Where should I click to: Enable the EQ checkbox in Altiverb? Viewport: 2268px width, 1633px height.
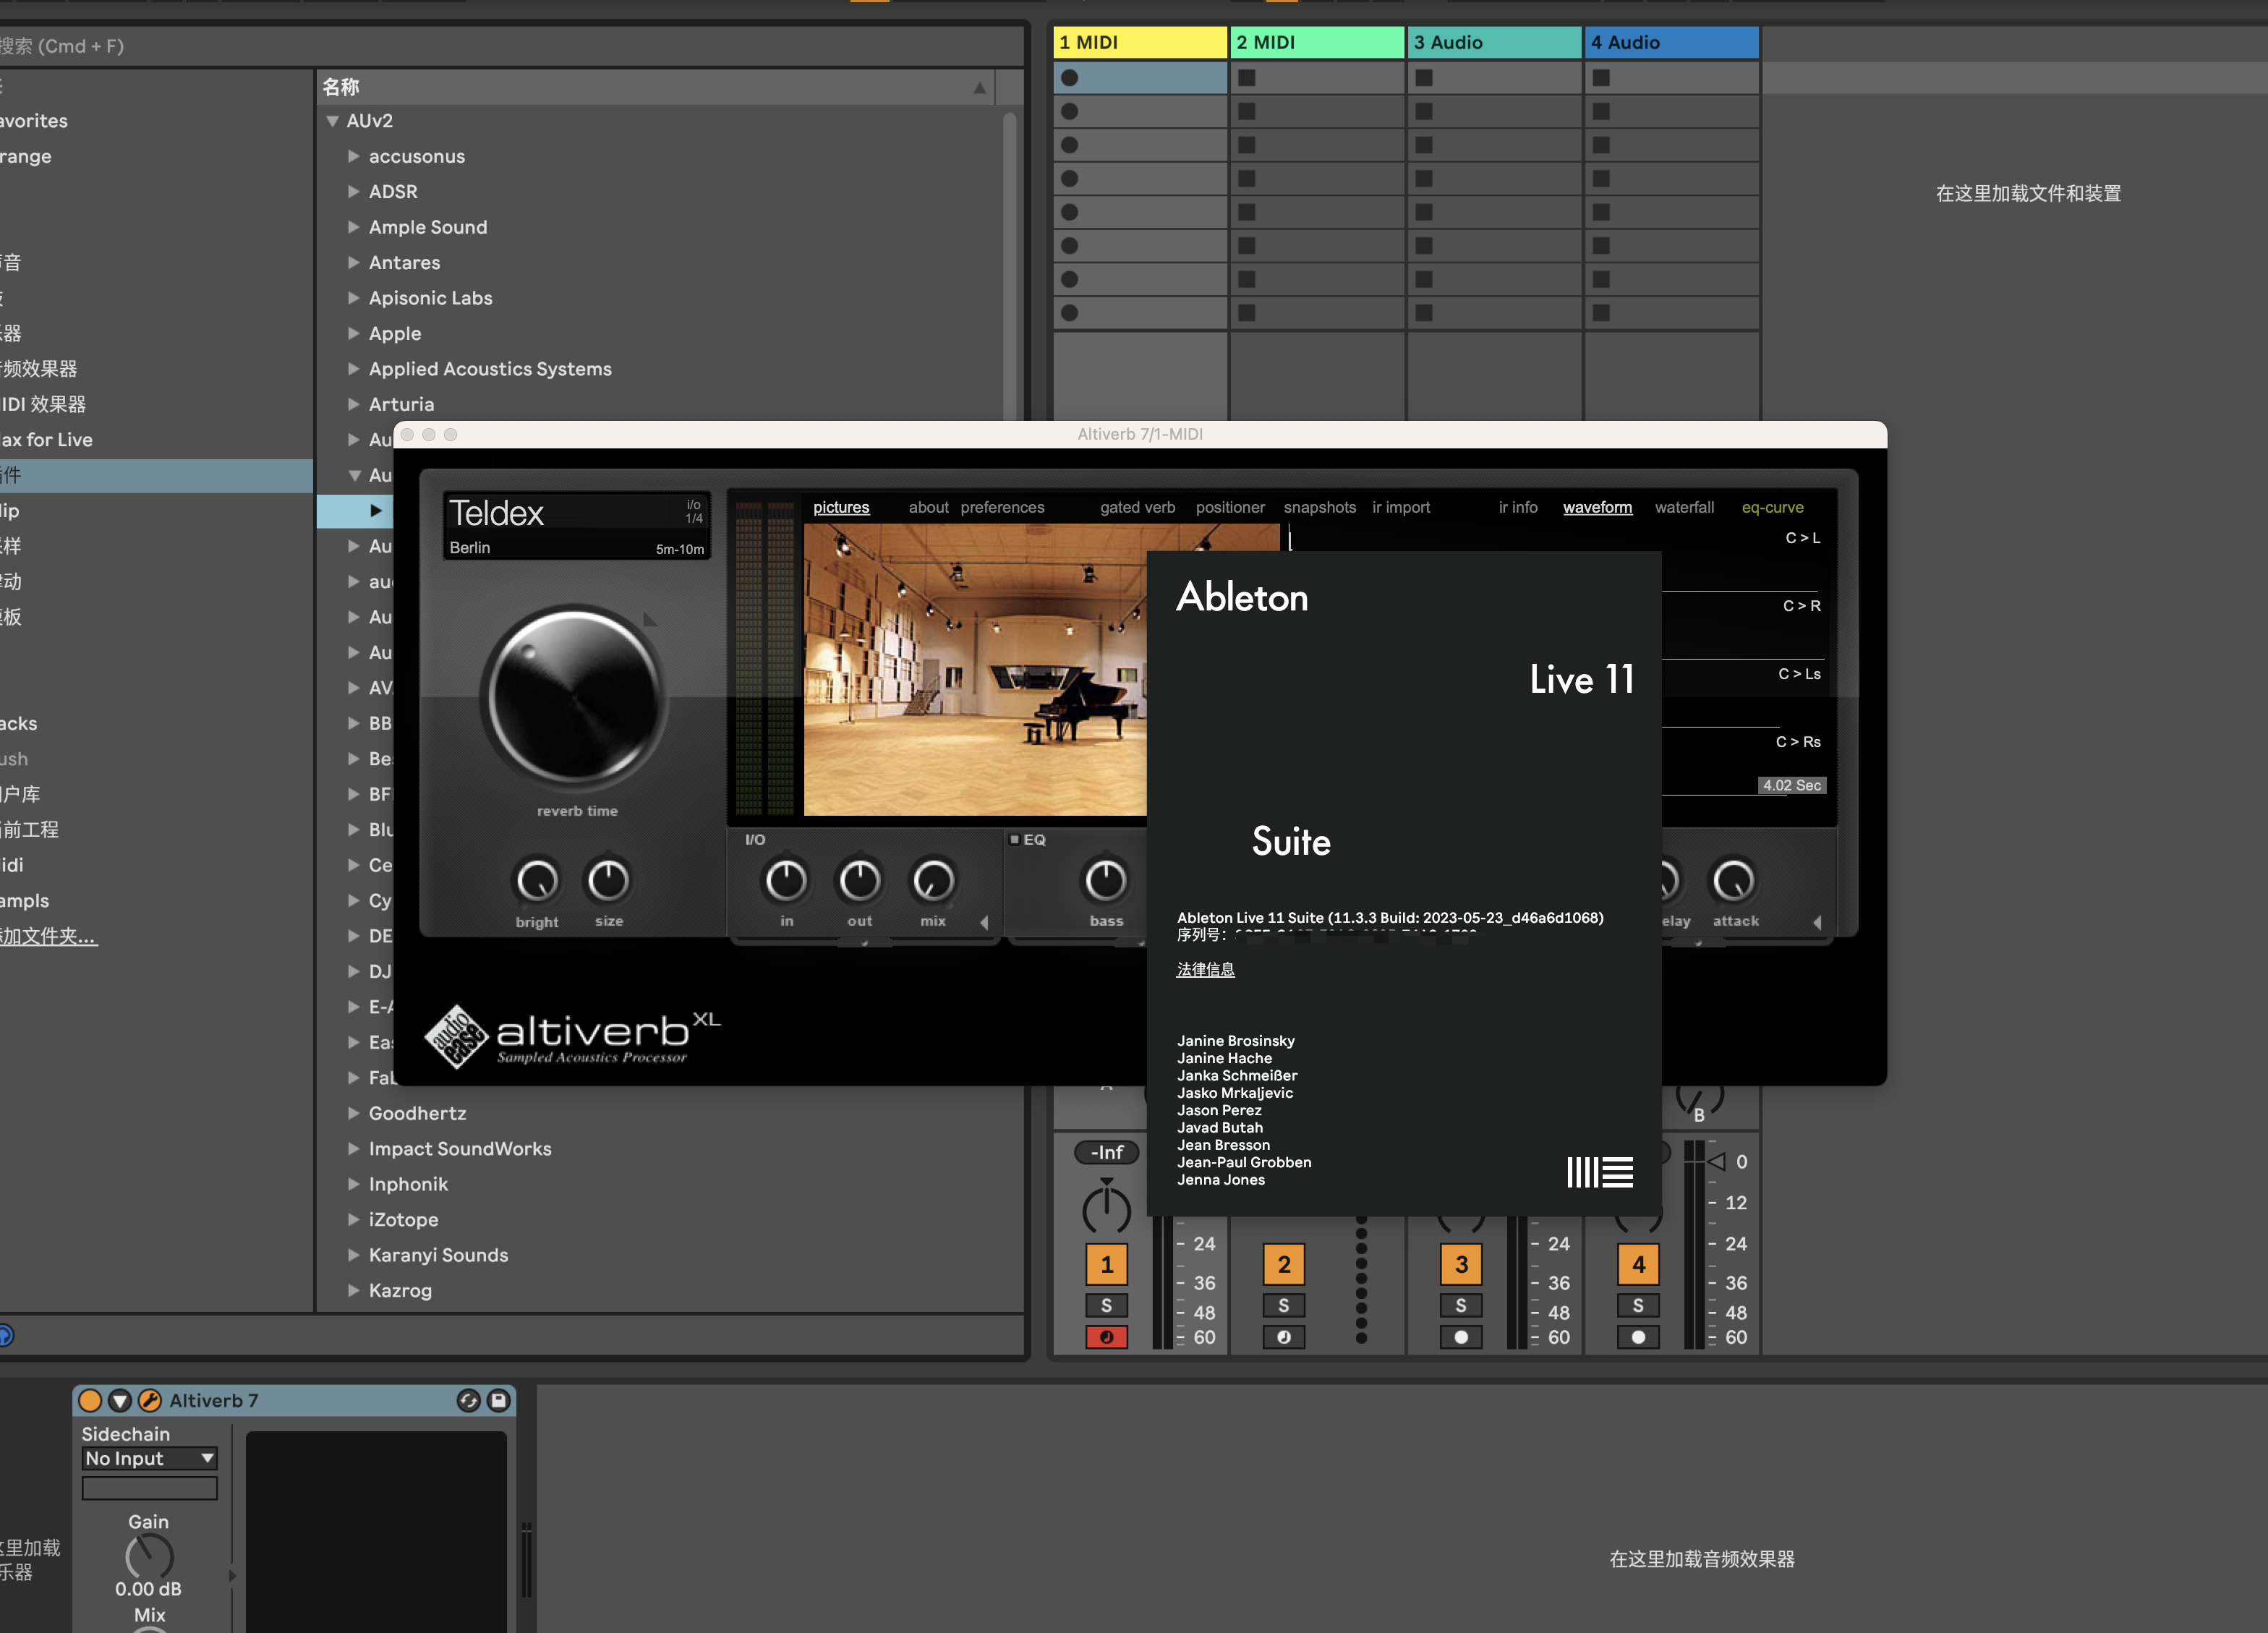coord(1014,839)
